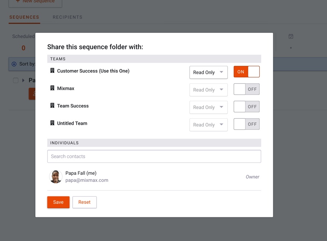Screen dimensions: 327x241
Task: Switch to the Sequences tab
Action: pyautogui.click(x=24, y=17)
